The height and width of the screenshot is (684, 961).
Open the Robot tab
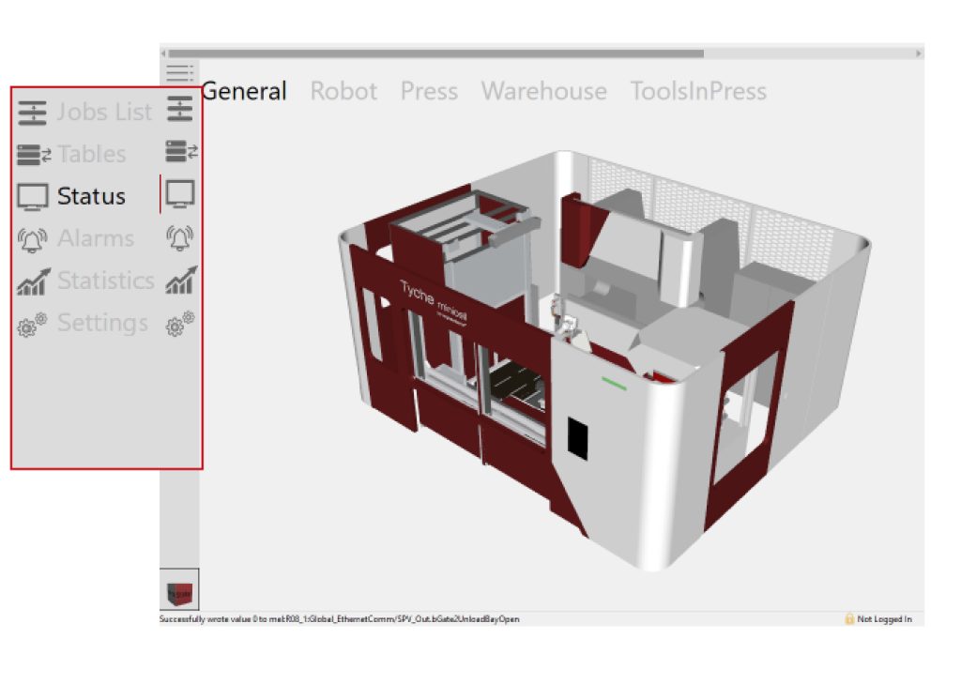[x=343, y=91]
